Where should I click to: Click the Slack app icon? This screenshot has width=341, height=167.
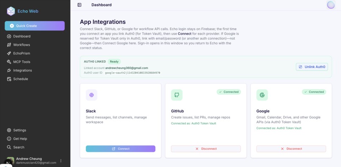pos(91,95)
